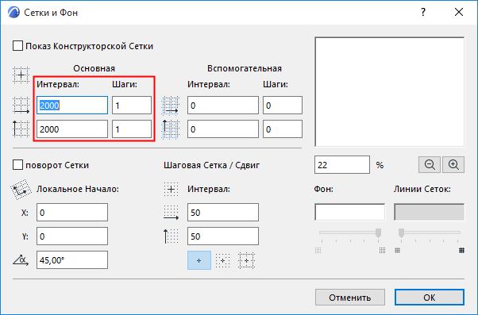This screenshot has height=315, width=478.
Task: Click the zoom percentage field showing 22
Action: tap(342, 165)
